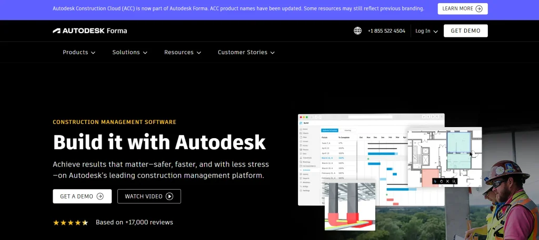Click the Learn More button in banner
Screen dimensions: 539x240
click(x=462, y=9)
